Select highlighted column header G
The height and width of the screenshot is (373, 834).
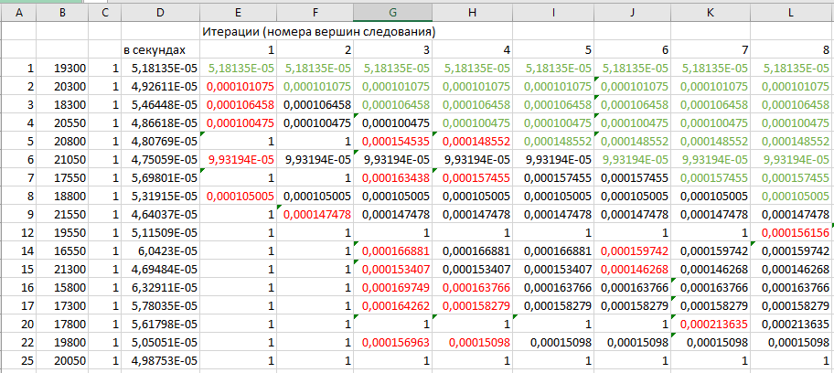point(392,14)
